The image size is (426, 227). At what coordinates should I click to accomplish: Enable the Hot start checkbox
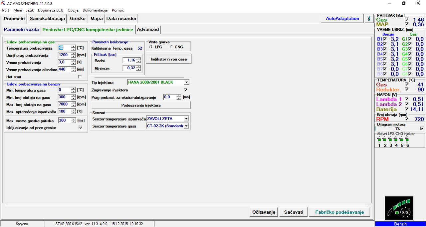tap(80, 77)
